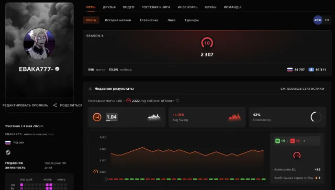Click the CS game selector icon

tap(318, 20)
